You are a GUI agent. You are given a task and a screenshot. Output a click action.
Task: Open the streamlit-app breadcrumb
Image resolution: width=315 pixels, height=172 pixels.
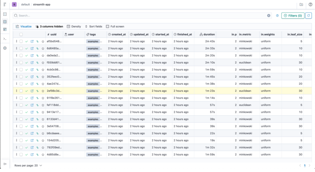pos(42,4)
